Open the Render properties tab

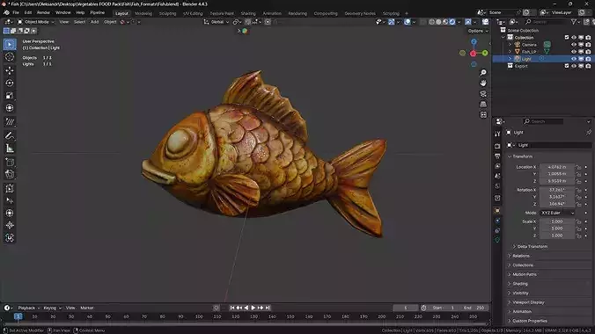point(497,146)
